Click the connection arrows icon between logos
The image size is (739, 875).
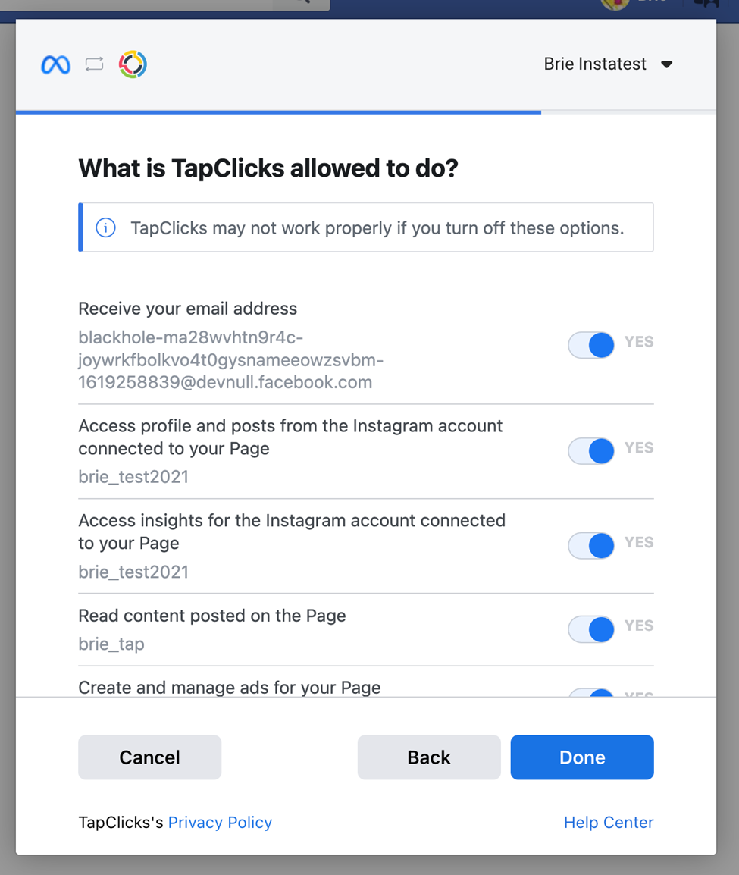click(94, 64)
